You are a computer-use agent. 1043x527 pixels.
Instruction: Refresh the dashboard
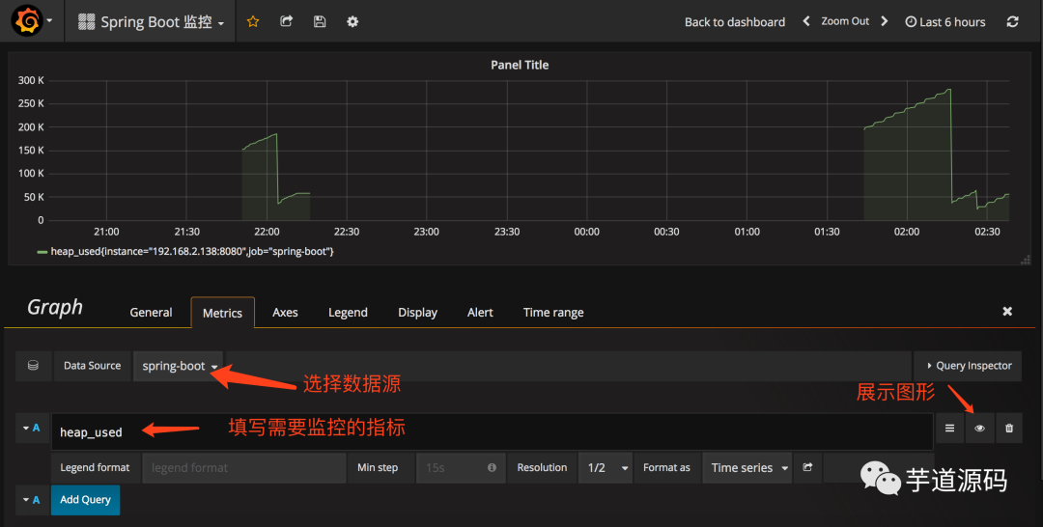pos(1012,21)
